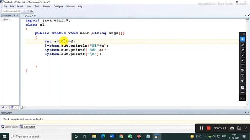Open Google Chrome from the taskbar

pyautogui.click(x=121, y=136)
